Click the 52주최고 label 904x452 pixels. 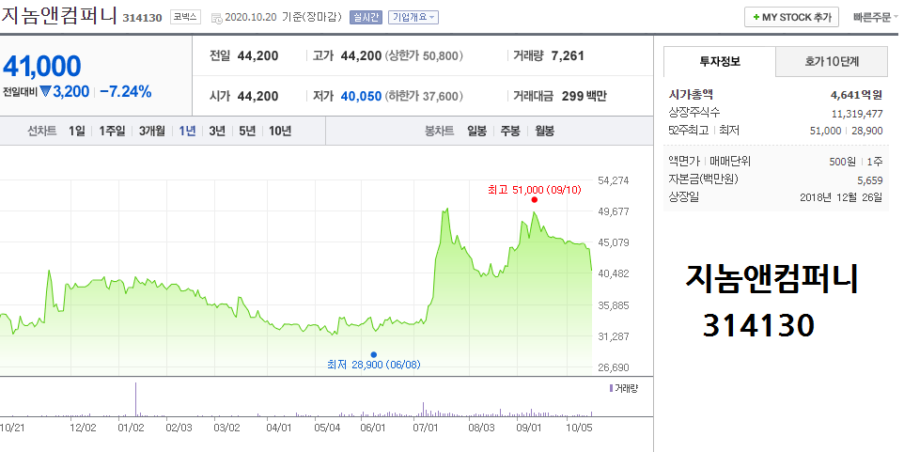[689, 131]
